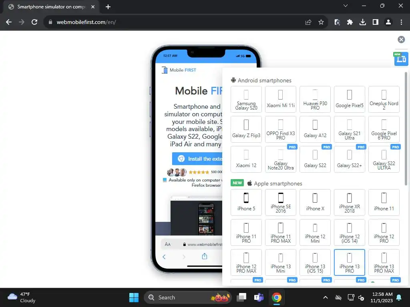Bookmark this page with the star
The width and height of the screenshot is (410, 307).
[321, 22]
